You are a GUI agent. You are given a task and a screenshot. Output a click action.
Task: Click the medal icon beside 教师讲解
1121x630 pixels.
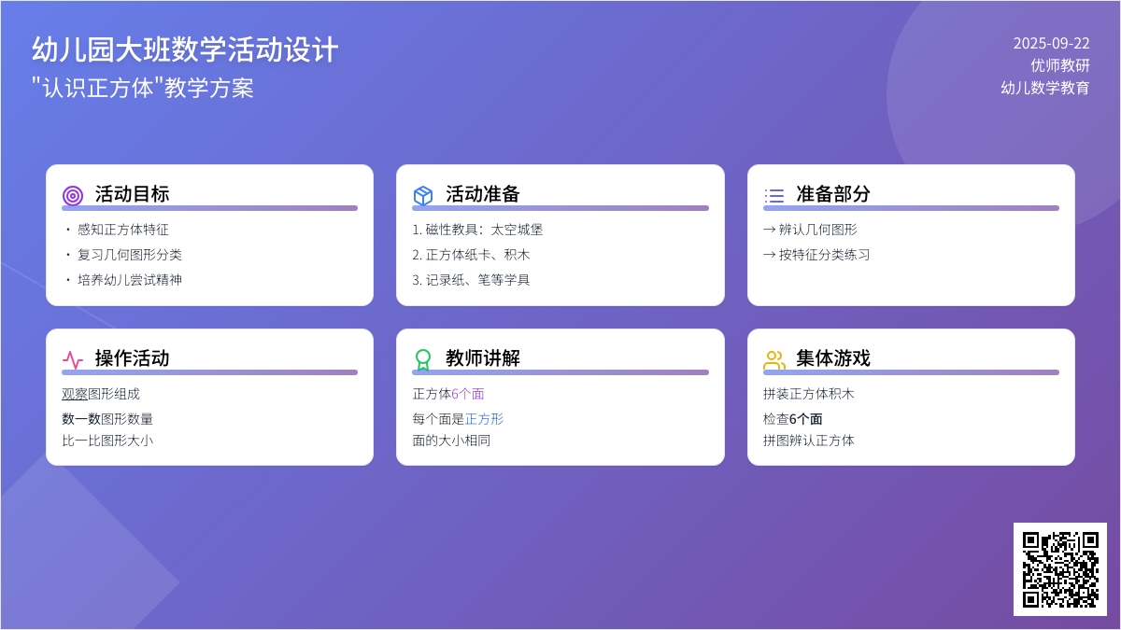[423, 359]
